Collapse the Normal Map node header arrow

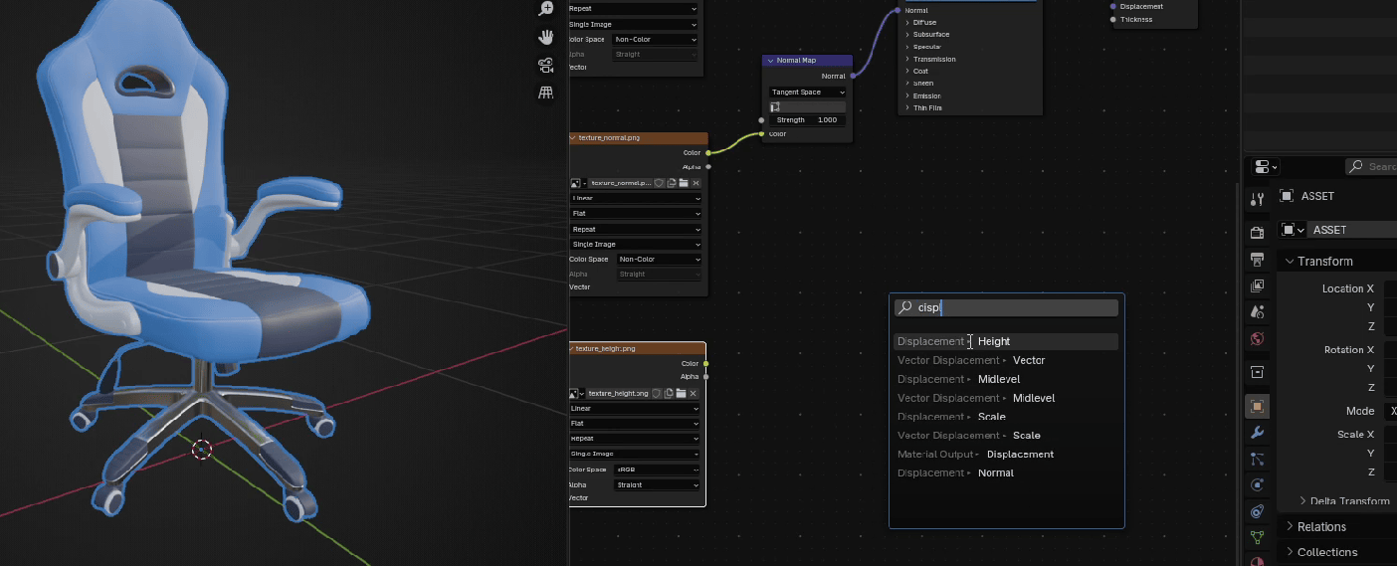click(770, 61)
